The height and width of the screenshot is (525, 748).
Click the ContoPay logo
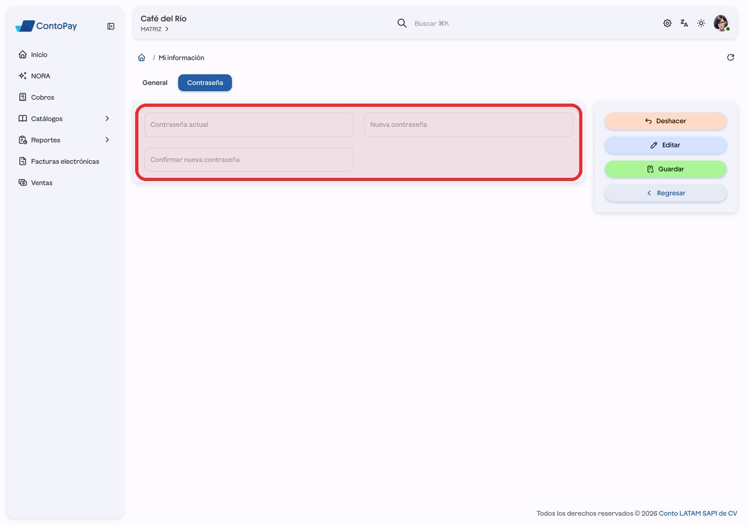(x=46, y=26)
